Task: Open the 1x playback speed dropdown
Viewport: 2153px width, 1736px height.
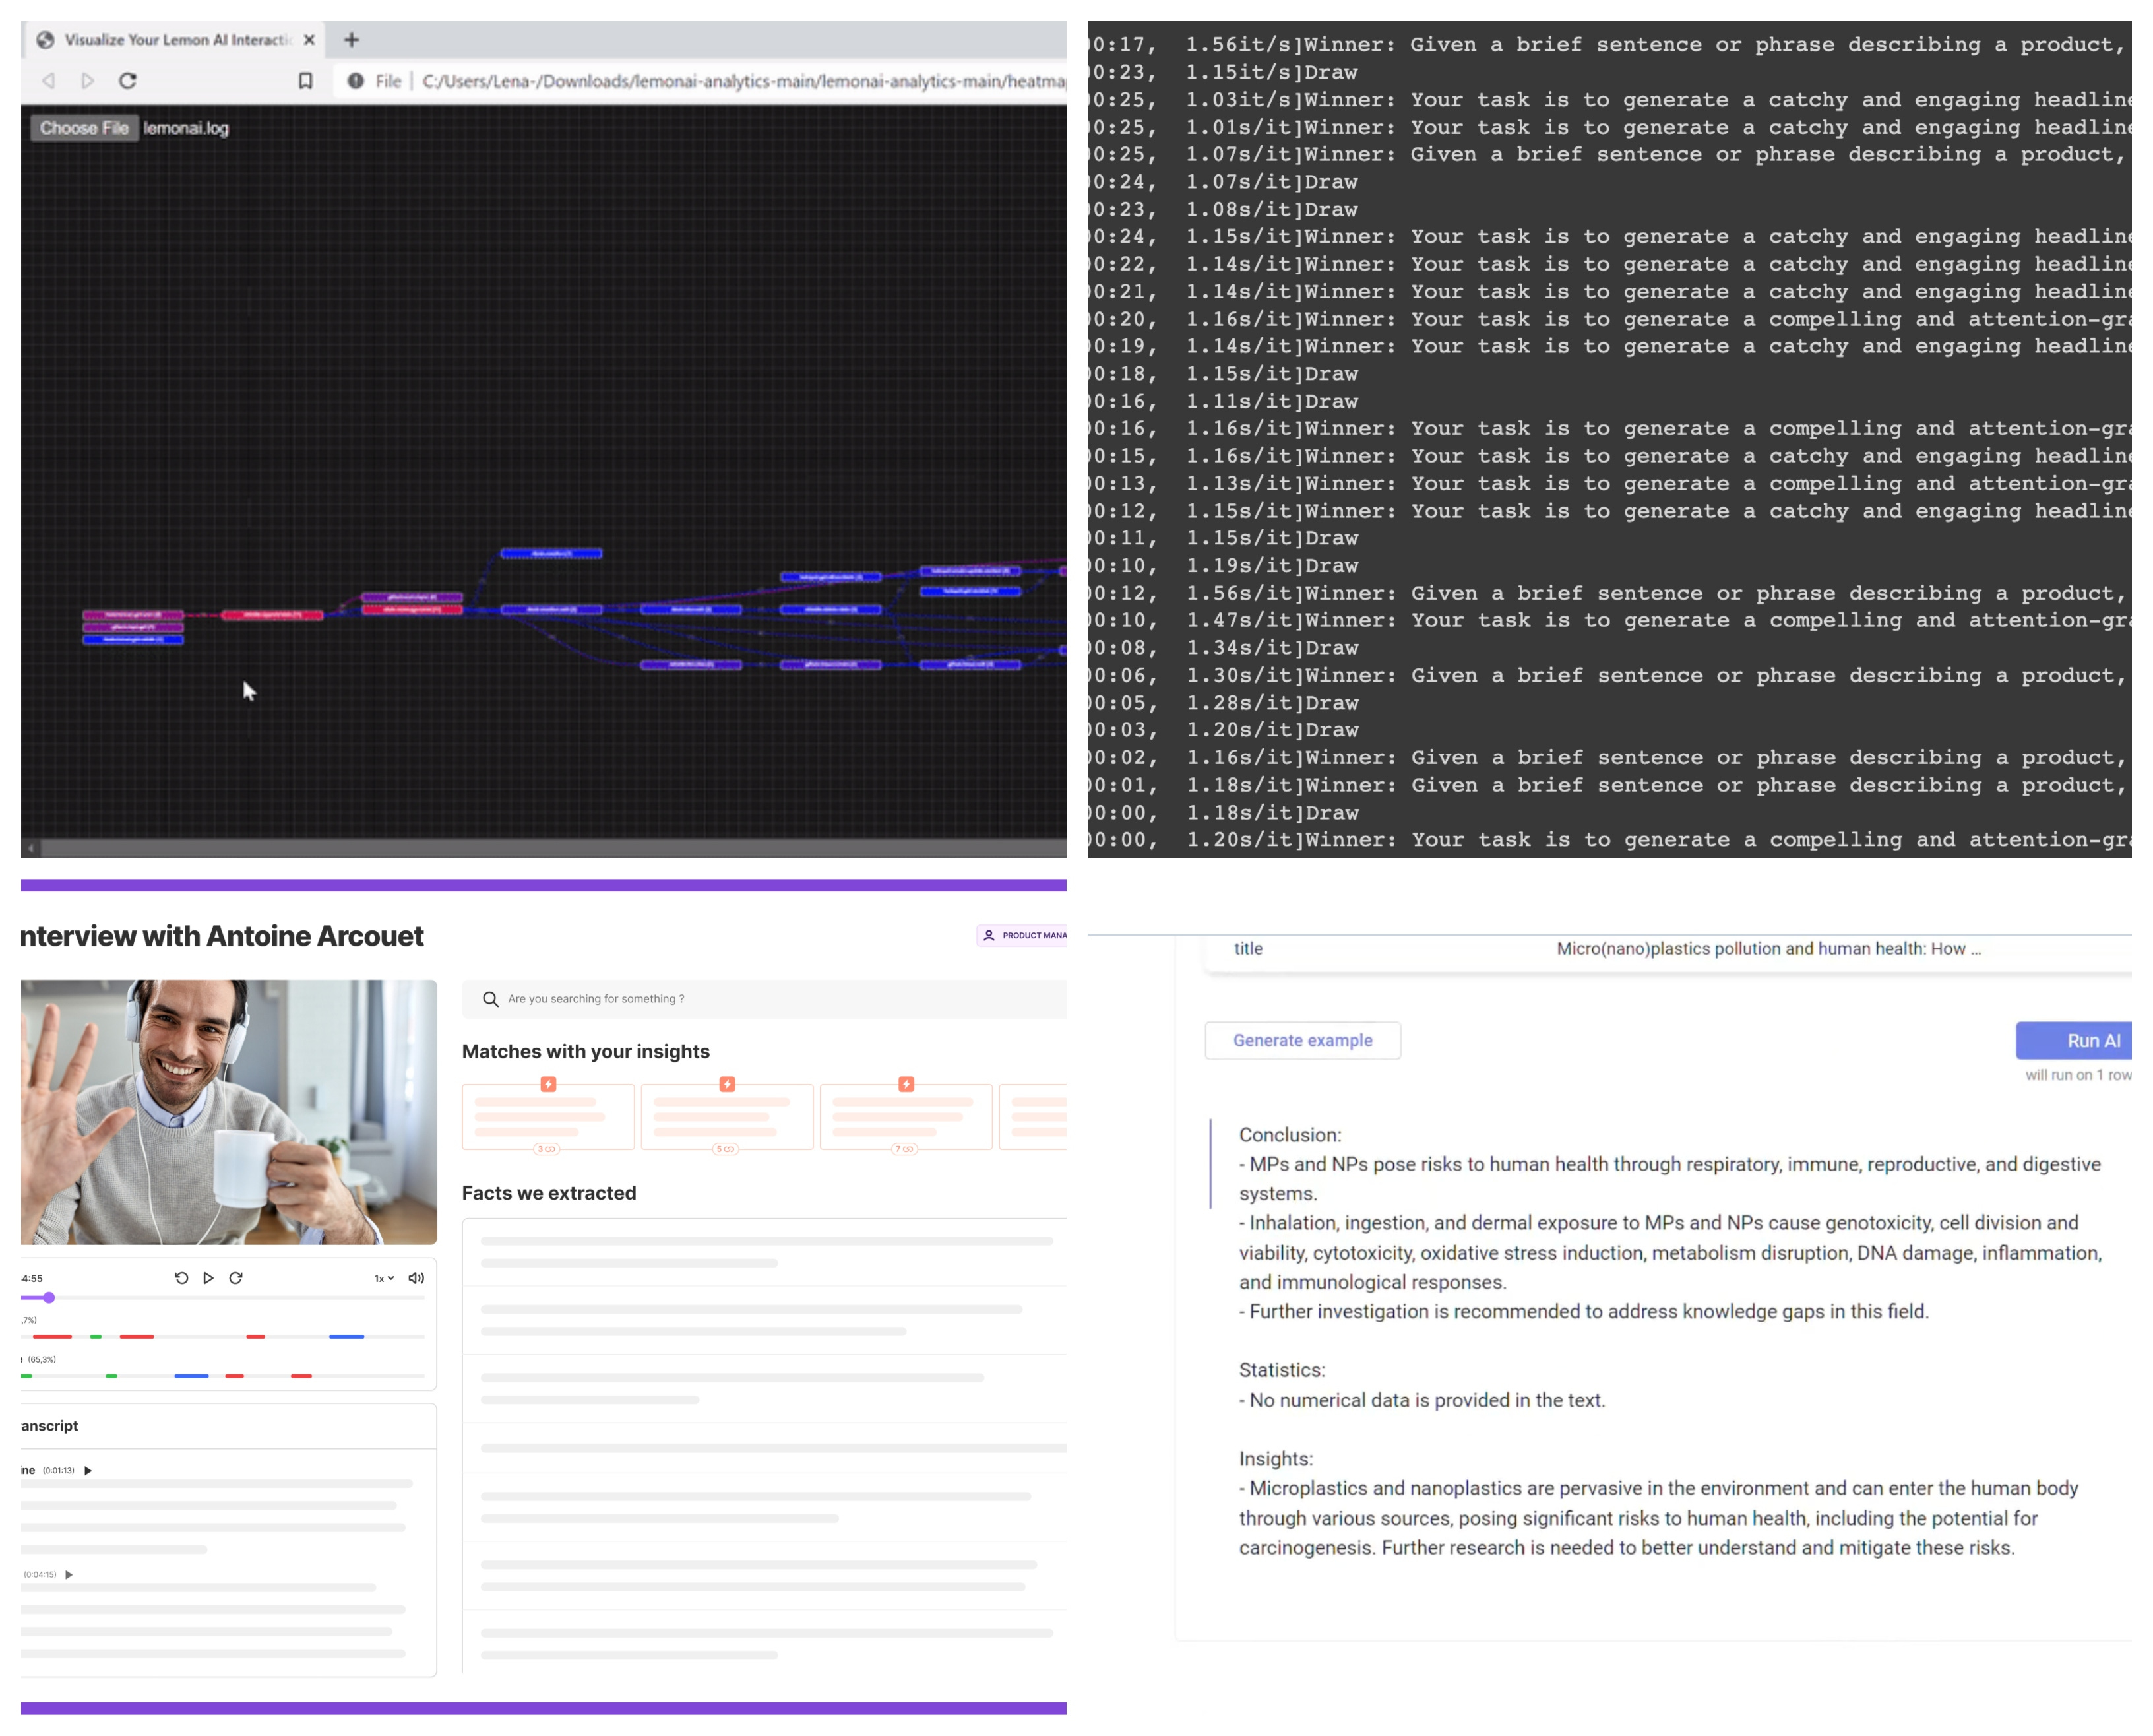Action: (x=383, y=1277)
